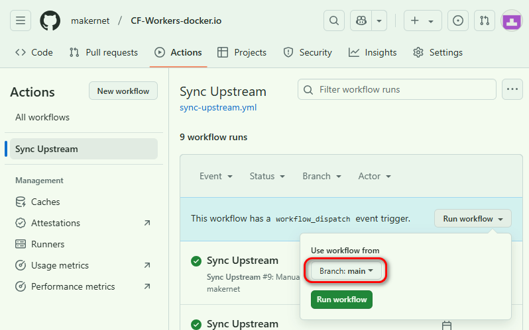Open the issues icon in header
Viewport: 529px width, 330px height.
coord(457,21)
